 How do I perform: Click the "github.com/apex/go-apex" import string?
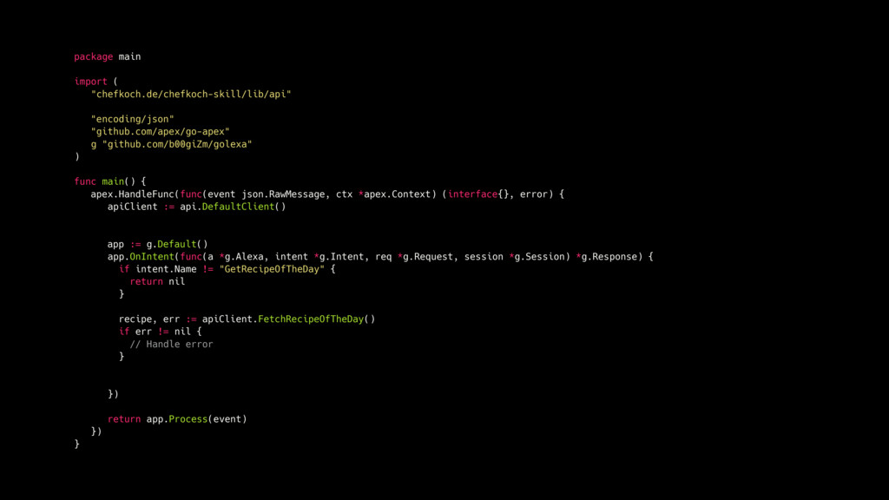pyautogui.click(x=160, y=132)
